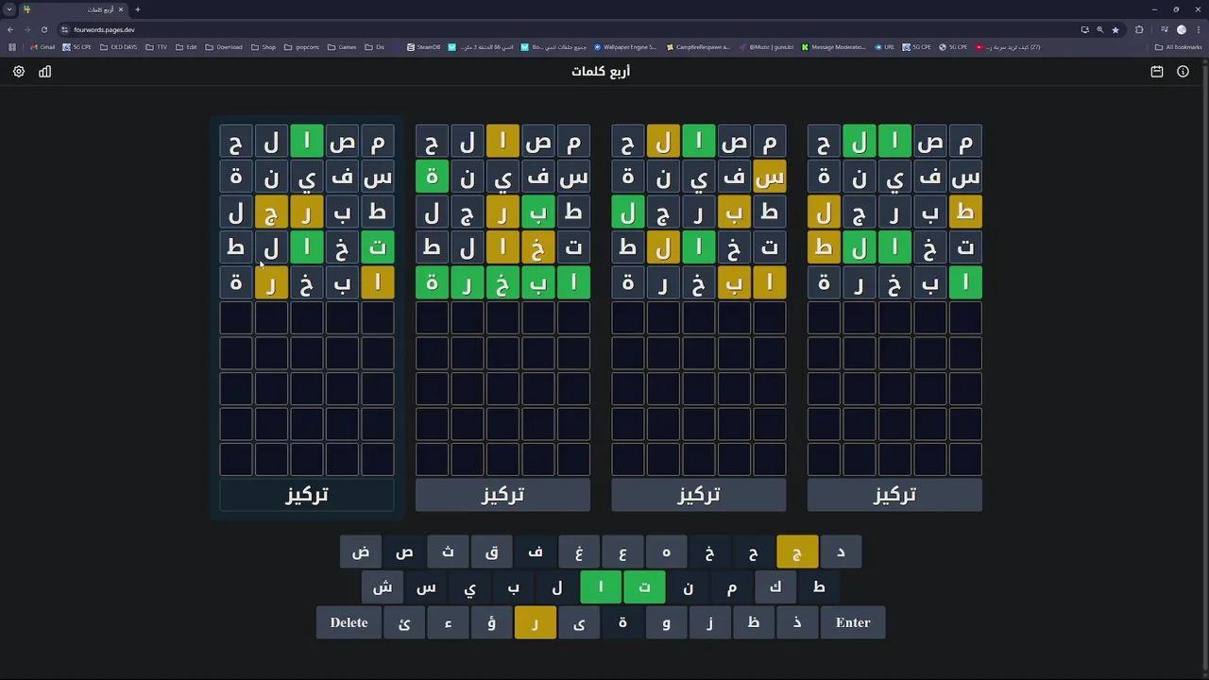Click the ق key on the keyboard

pyautogui.click(x=492, y=552)
